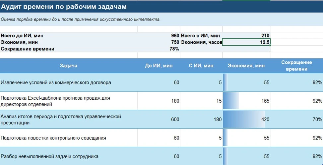
Task: Select the summary value 750
Action: pyautogui.click(x=159, y=42)
